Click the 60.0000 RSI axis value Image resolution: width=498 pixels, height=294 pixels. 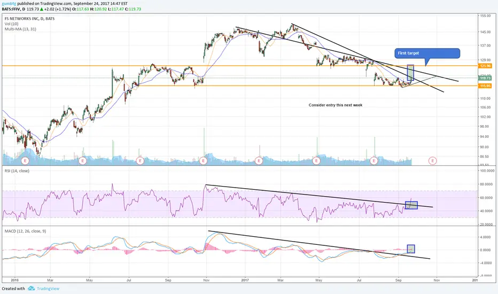coord(486,198)
